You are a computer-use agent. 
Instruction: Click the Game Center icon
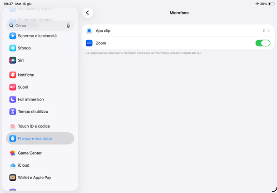click(13, 153)
